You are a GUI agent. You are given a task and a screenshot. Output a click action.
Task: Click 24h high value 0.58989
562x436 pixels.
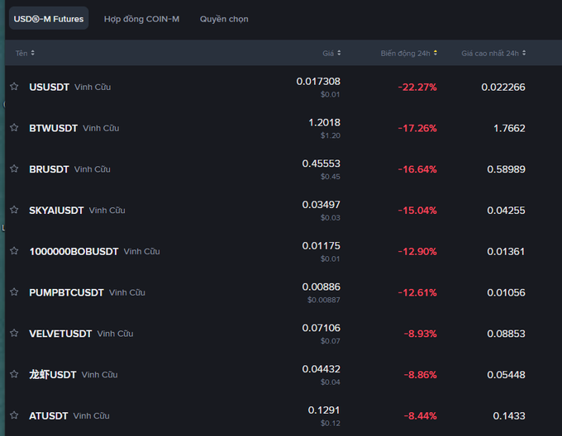click(x=506, y=169)
